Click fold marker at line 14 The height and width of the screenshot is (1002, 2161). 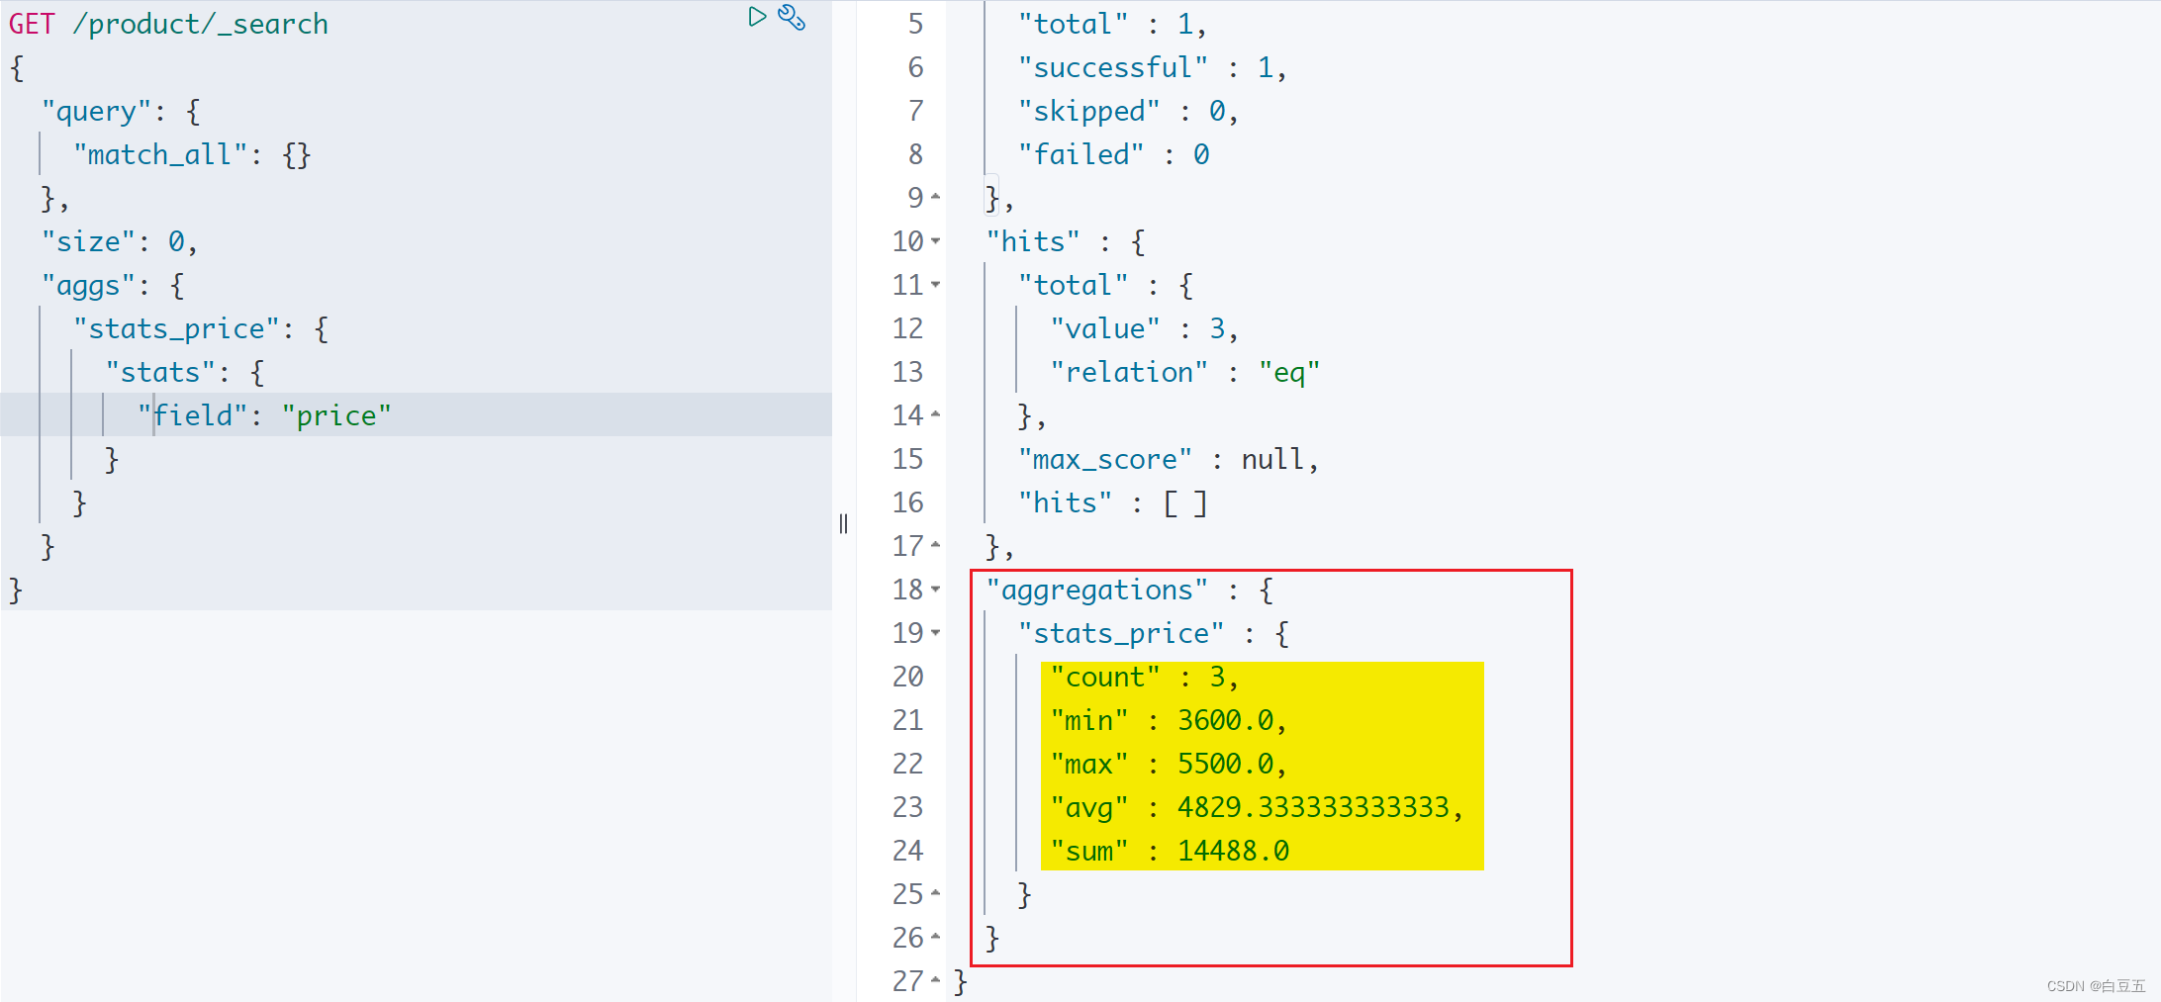click(x=936, y=414)
